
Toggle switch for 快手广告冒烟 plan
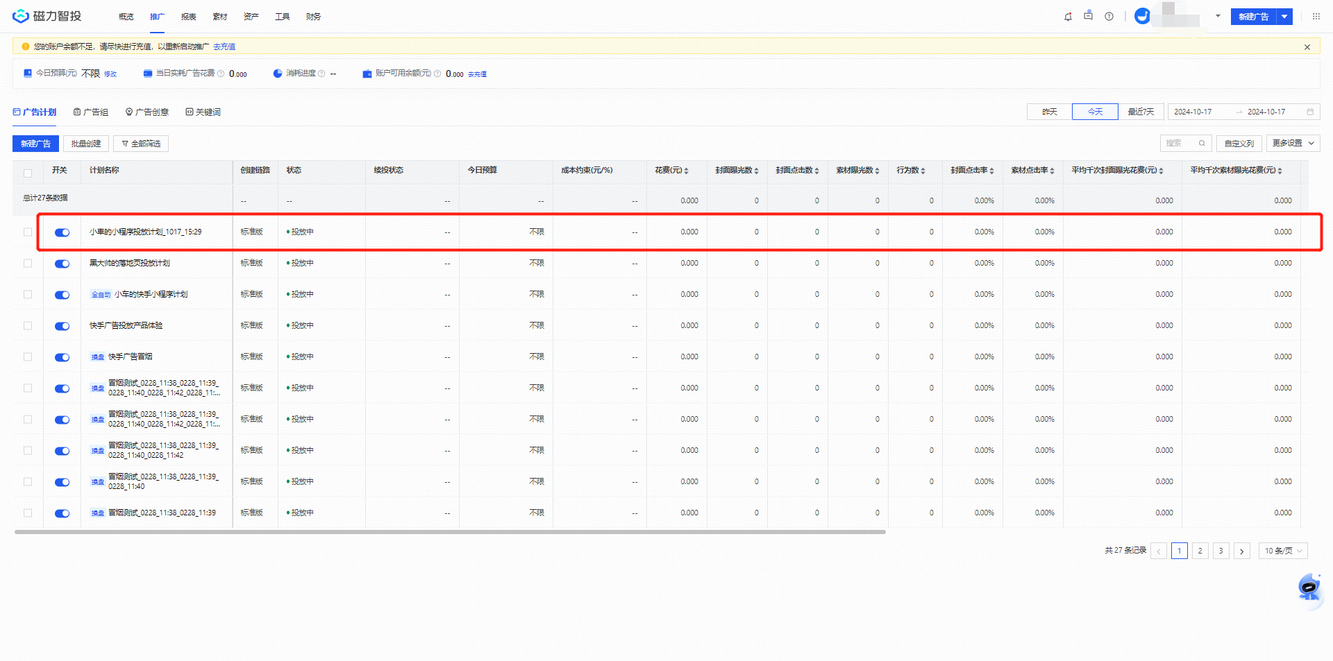[x=62, y=357]
